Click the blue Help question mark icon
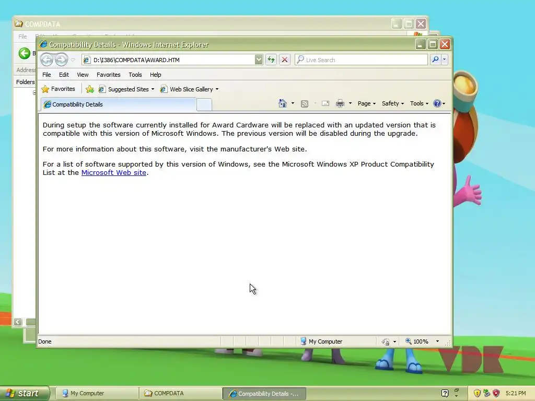This screenshot has height=401, width=535. coord(437,103)
